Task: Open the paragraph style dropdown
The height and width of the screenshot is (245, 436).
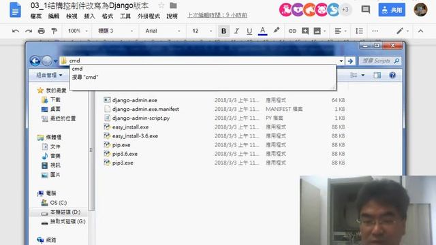Action: coord(115,31)
